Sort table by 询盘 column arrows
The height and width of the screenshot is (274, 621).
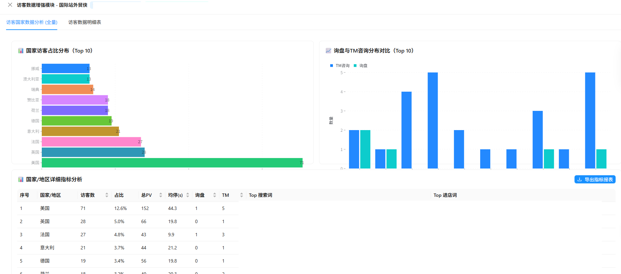215,195
